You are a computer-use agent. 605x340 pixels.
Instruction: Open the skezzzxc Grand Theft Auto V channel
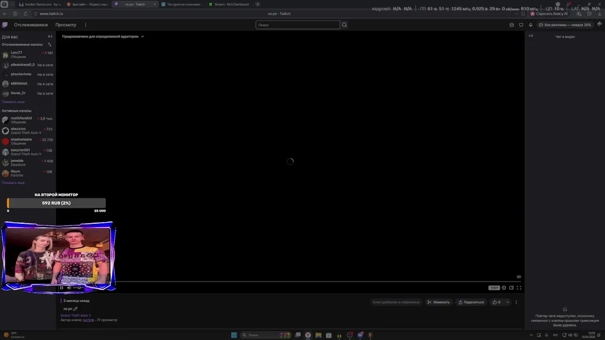click(x=28, y=131)
